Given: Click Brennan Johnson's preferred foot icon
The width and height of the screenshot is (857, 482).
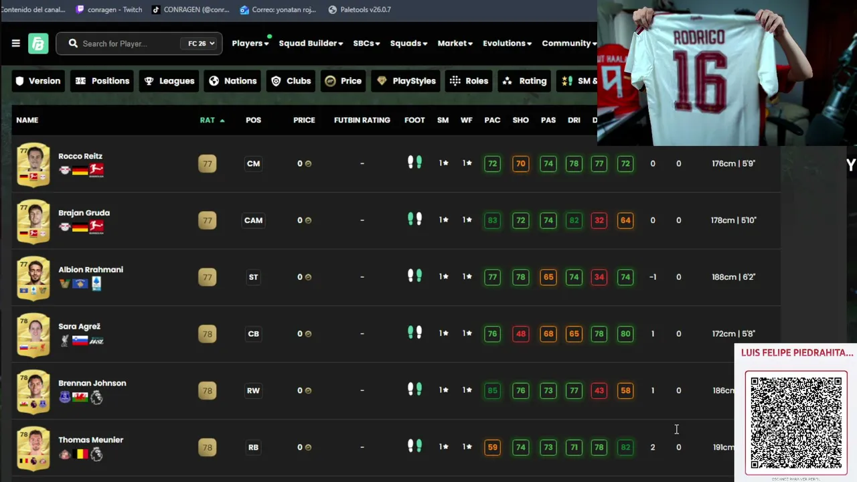Looking at the screenshot, I should point(414,390).
